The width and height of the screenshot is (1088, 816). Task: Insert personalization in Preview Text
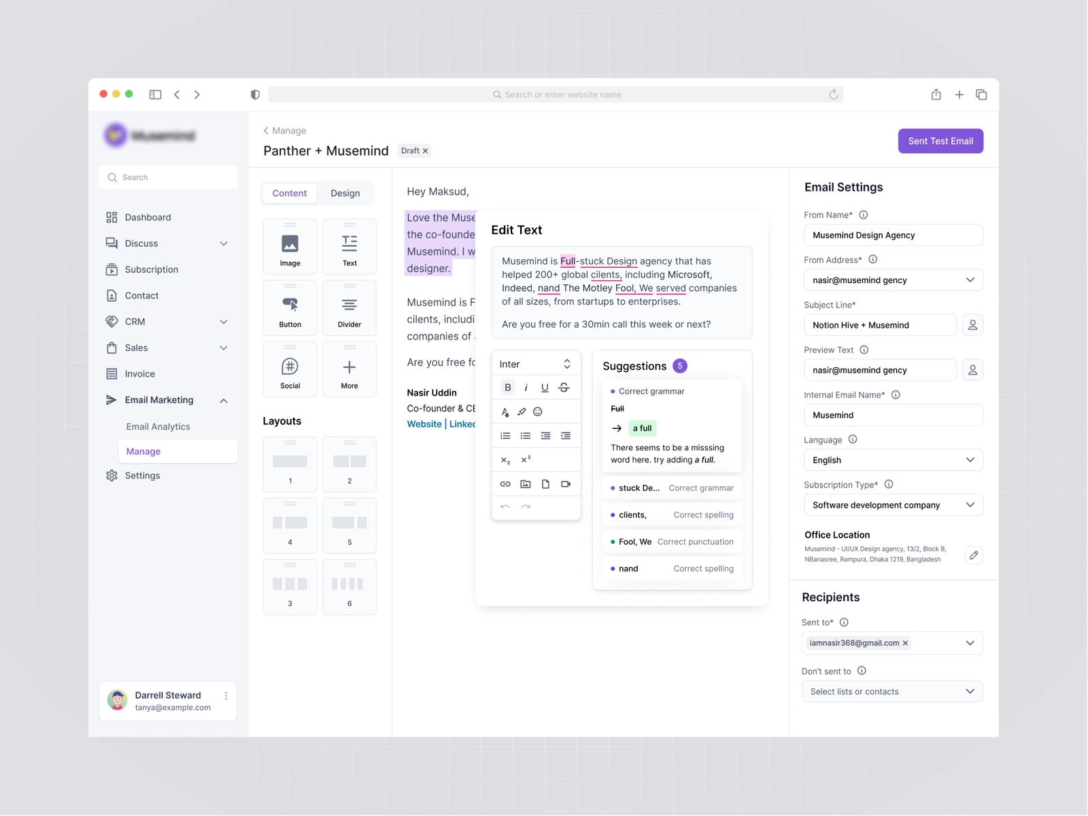point(972,370)
